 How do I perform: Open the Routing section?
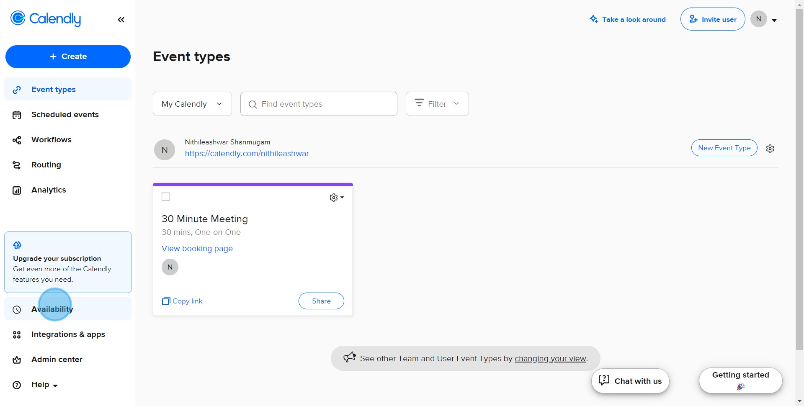[68, 165]
